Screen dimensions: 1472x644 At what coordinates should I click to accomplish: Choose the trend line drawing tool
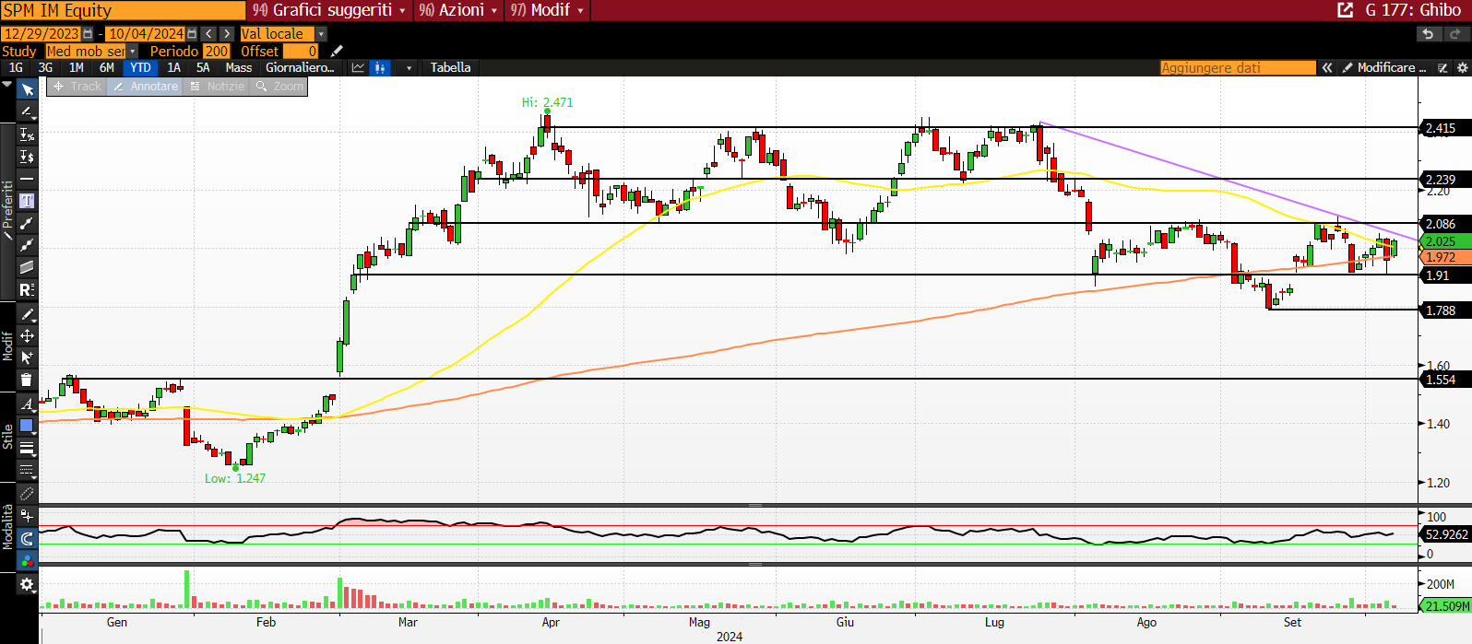[27, 111]
